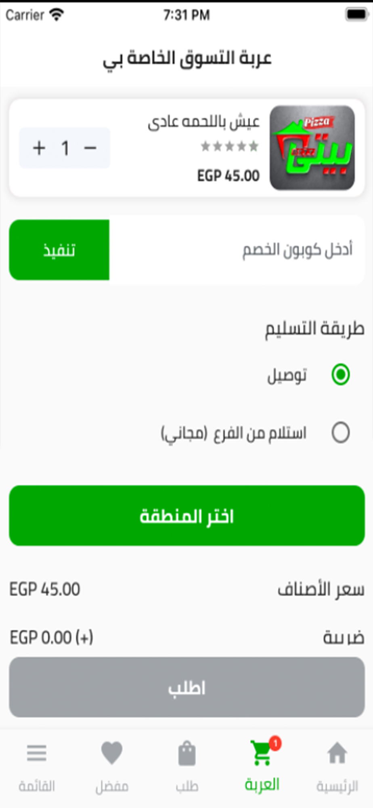Click the gray اطلب order button
373x808 pixels.
pos(187,687)
